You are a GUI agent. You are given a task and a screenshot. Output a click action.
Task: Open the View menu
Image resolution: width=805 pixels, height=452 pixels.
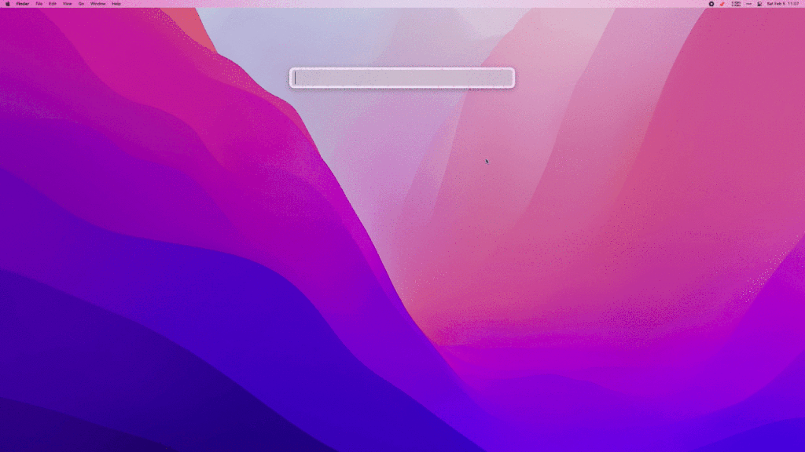(67, 4)
